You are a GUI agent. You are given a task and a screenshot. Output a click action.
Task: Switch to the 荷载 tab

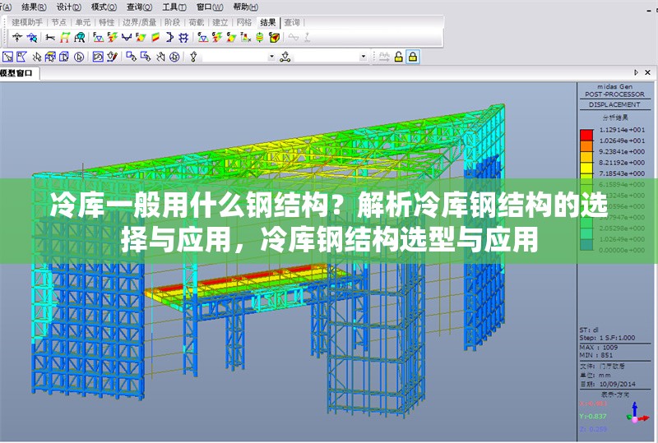196,22
